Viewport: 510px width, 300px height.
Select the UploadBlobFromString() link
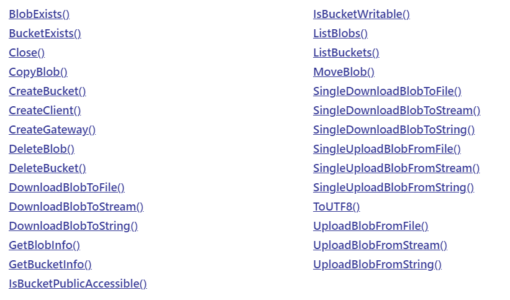[x=377, y=265]
